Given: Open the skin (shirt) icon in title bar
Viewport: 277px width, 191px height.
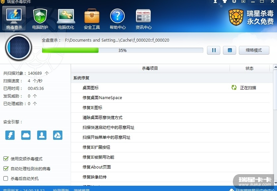Looking at the screenshot, I should 225,2.
